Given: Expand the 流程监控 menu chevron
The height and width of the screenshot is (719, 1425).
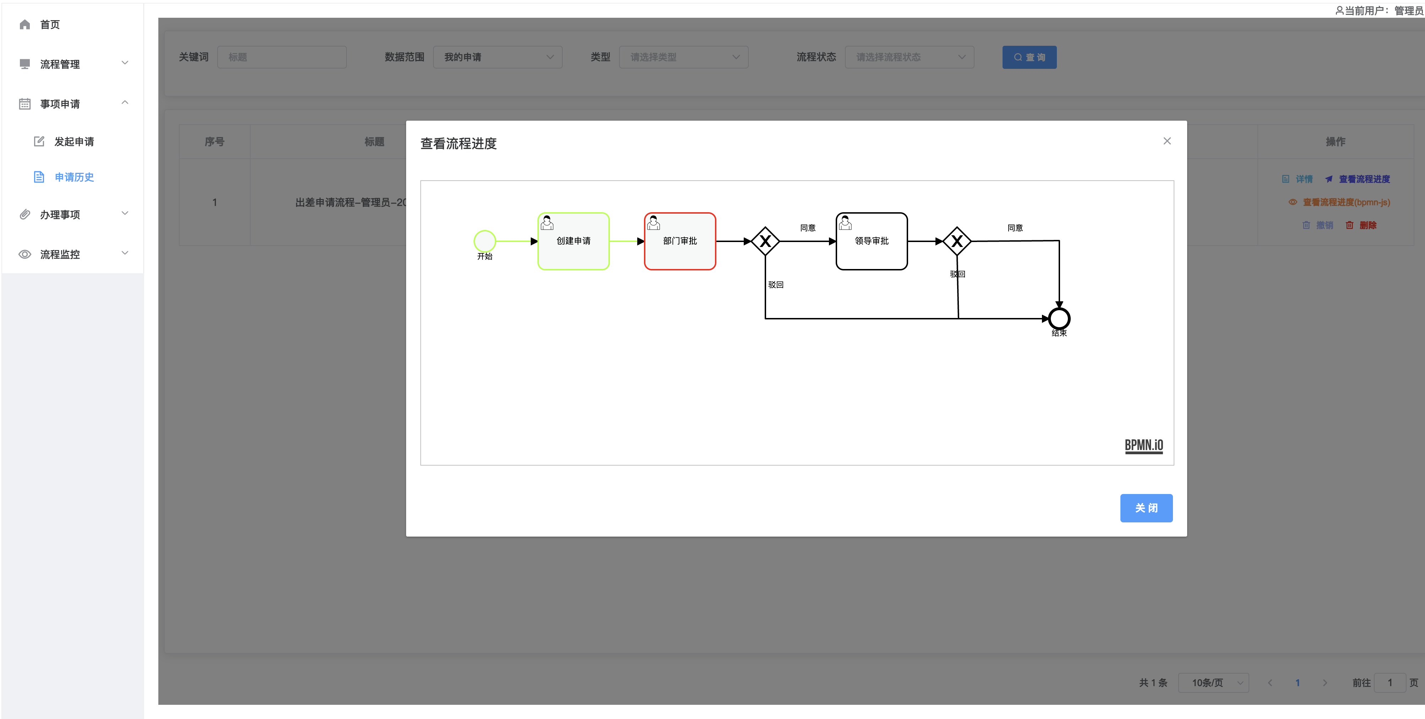Looking at the screenshot, I should 125,253.
